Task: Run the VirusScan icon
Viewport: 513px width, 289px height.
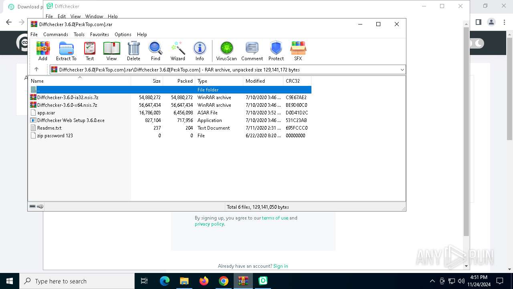Action: [x=226, y=51]
